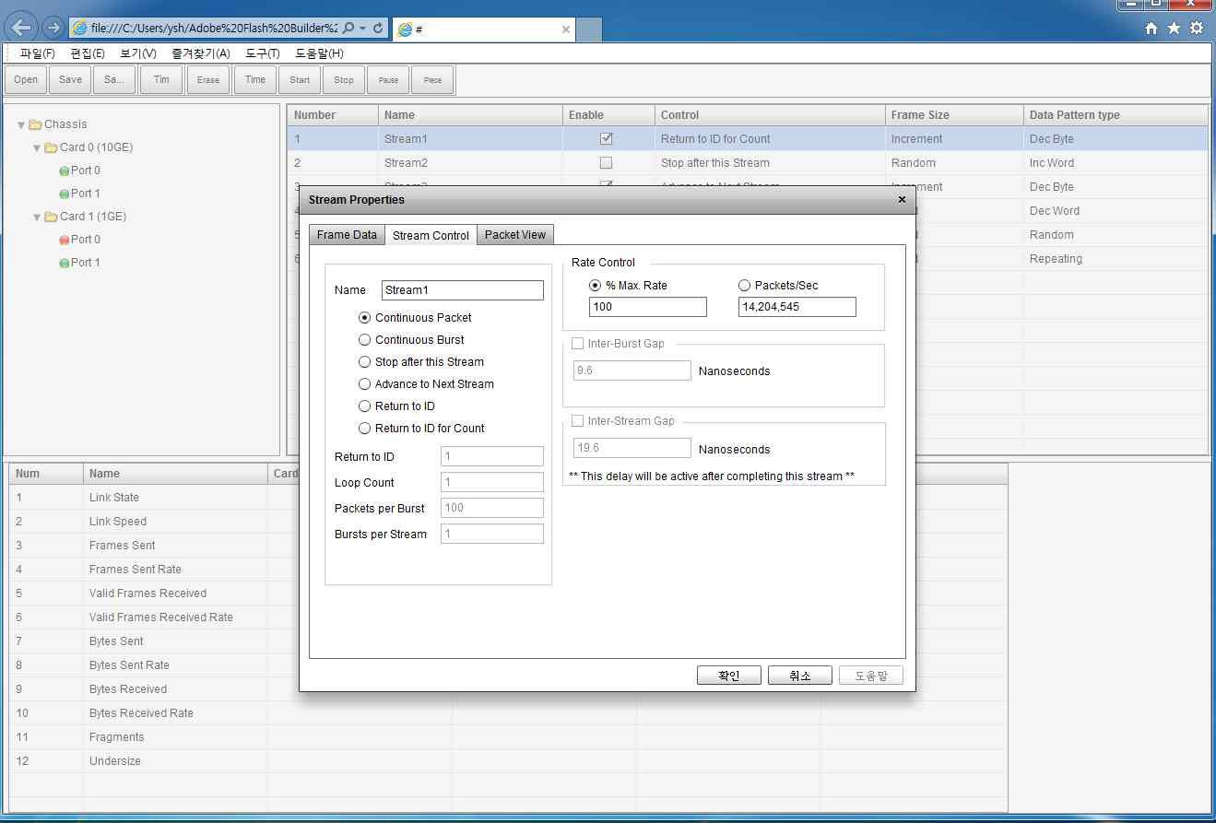Open the 도구(T) menu

coord(262,53)
